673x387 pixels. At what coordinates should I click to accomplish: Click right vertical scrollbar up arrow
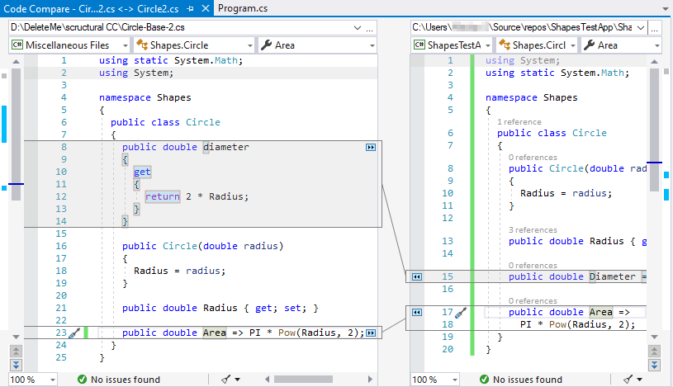click(654, 62)
